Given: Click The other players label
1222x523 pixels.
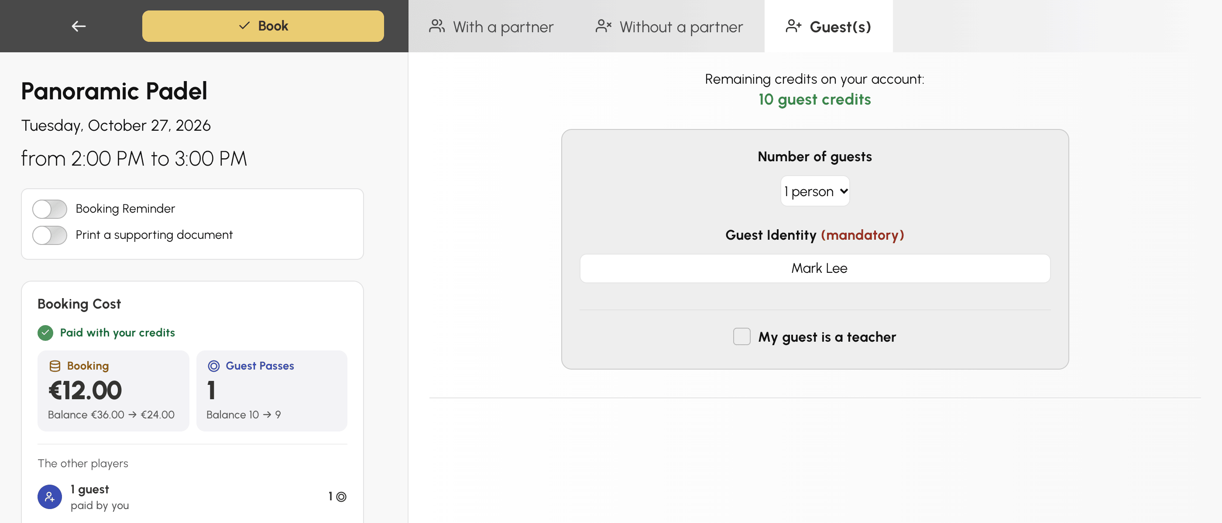Looking at the screenshot, I should coord(83,463).
